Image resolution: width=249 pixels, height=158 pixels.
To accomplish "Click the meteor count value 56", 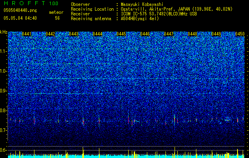I will pyautogui.click(x=57, y=18).
